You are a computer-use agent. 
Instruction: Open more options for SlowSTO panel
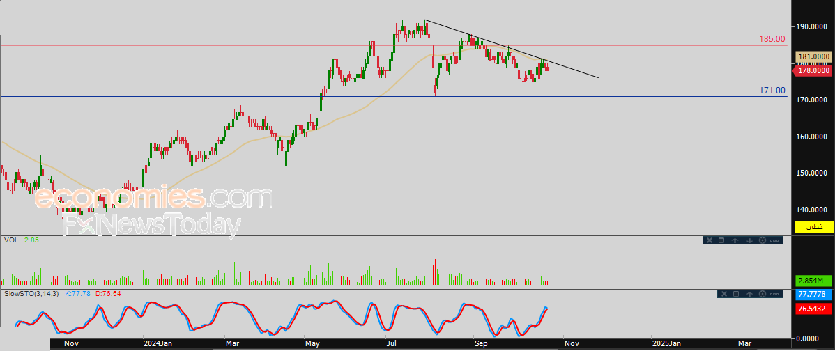point(775,294)
